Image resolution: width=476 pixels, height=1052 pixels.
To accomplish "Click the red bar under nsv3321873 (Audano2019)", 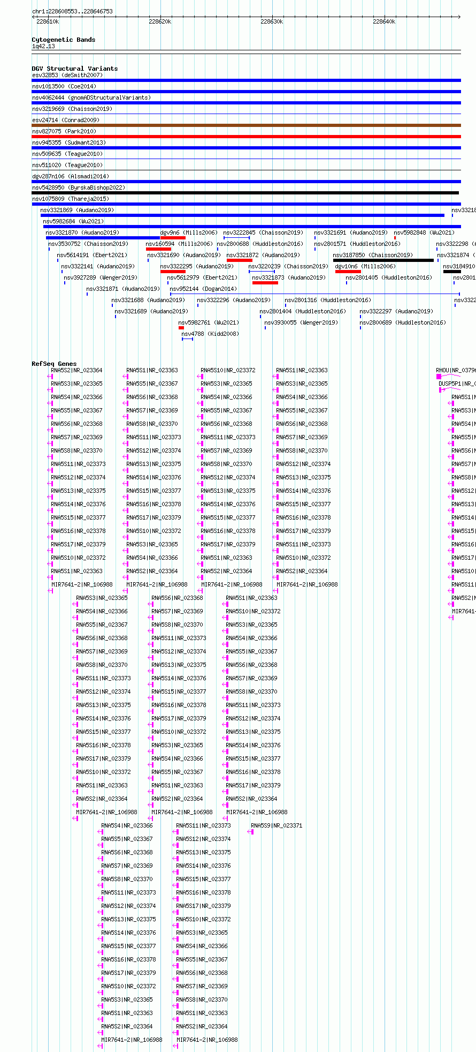I will [x=265, y=283].
